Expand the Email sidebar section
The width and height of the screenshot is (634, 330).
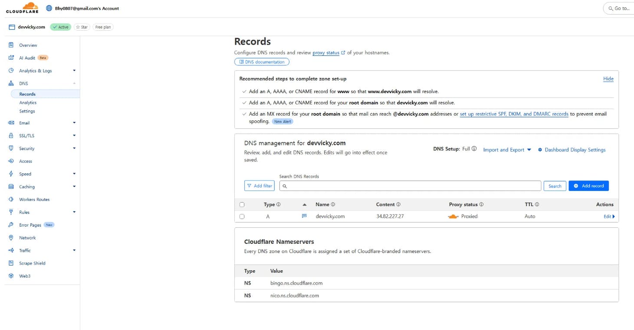74,123
